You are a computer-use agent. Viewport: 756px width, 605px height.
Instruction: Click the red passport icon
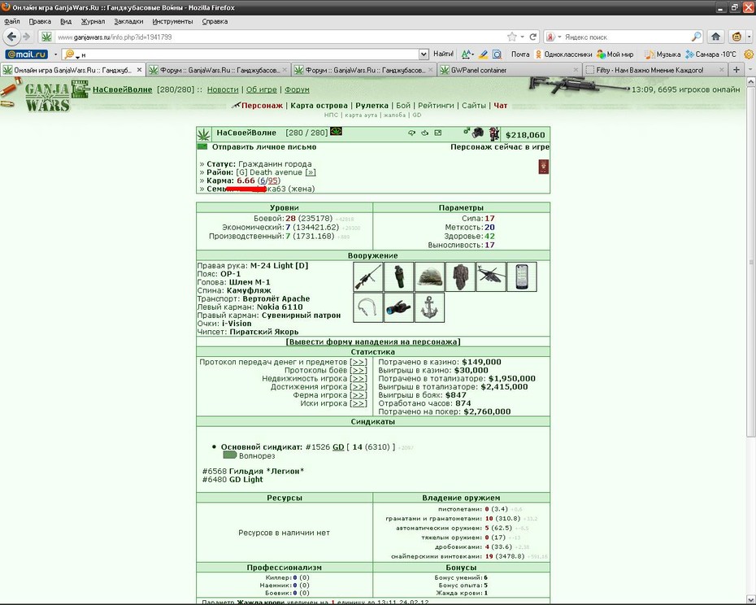[x=543, y=167]
